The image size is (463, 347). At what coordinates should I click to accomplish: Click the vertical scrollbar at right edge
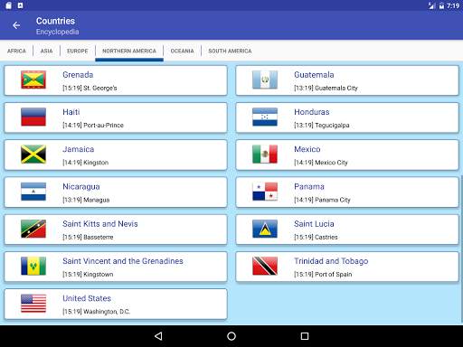461,249
